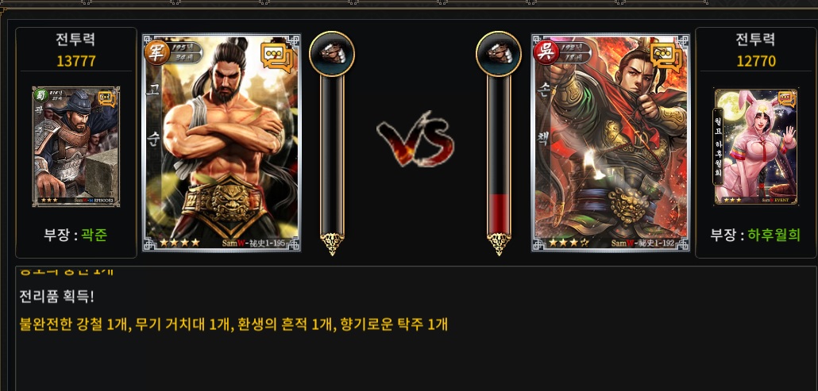Select the 곽준 sub-general card thumbnail
Screen dimensions: 818x391
click(x=76, y=146)
